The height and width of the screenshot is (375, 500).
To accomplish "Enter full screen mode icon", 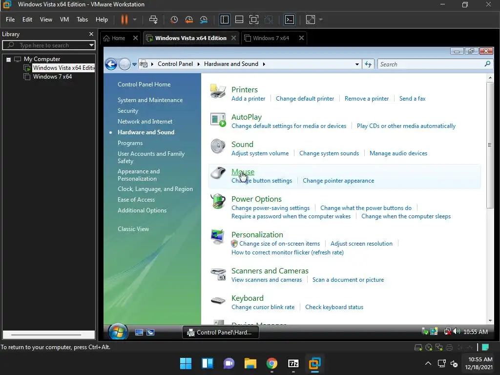I will (x=254, y=20).
